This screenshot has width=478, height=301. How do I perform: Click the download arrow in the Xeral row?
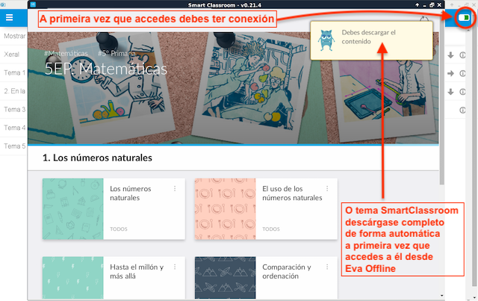450,55
